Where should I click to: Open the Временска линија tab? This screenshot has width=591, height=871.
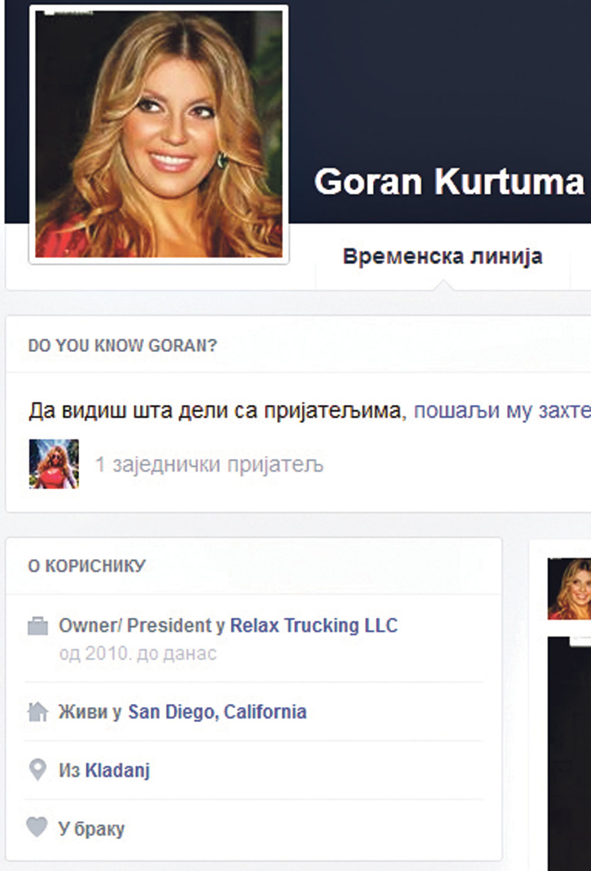pyautogui.click(x=442, y=257)
